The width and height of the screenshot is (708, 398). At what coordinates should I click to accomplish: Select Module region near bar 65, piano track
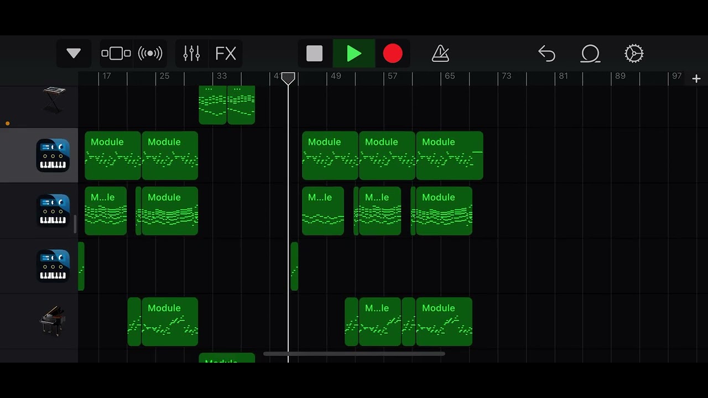[x=444, y=321]
